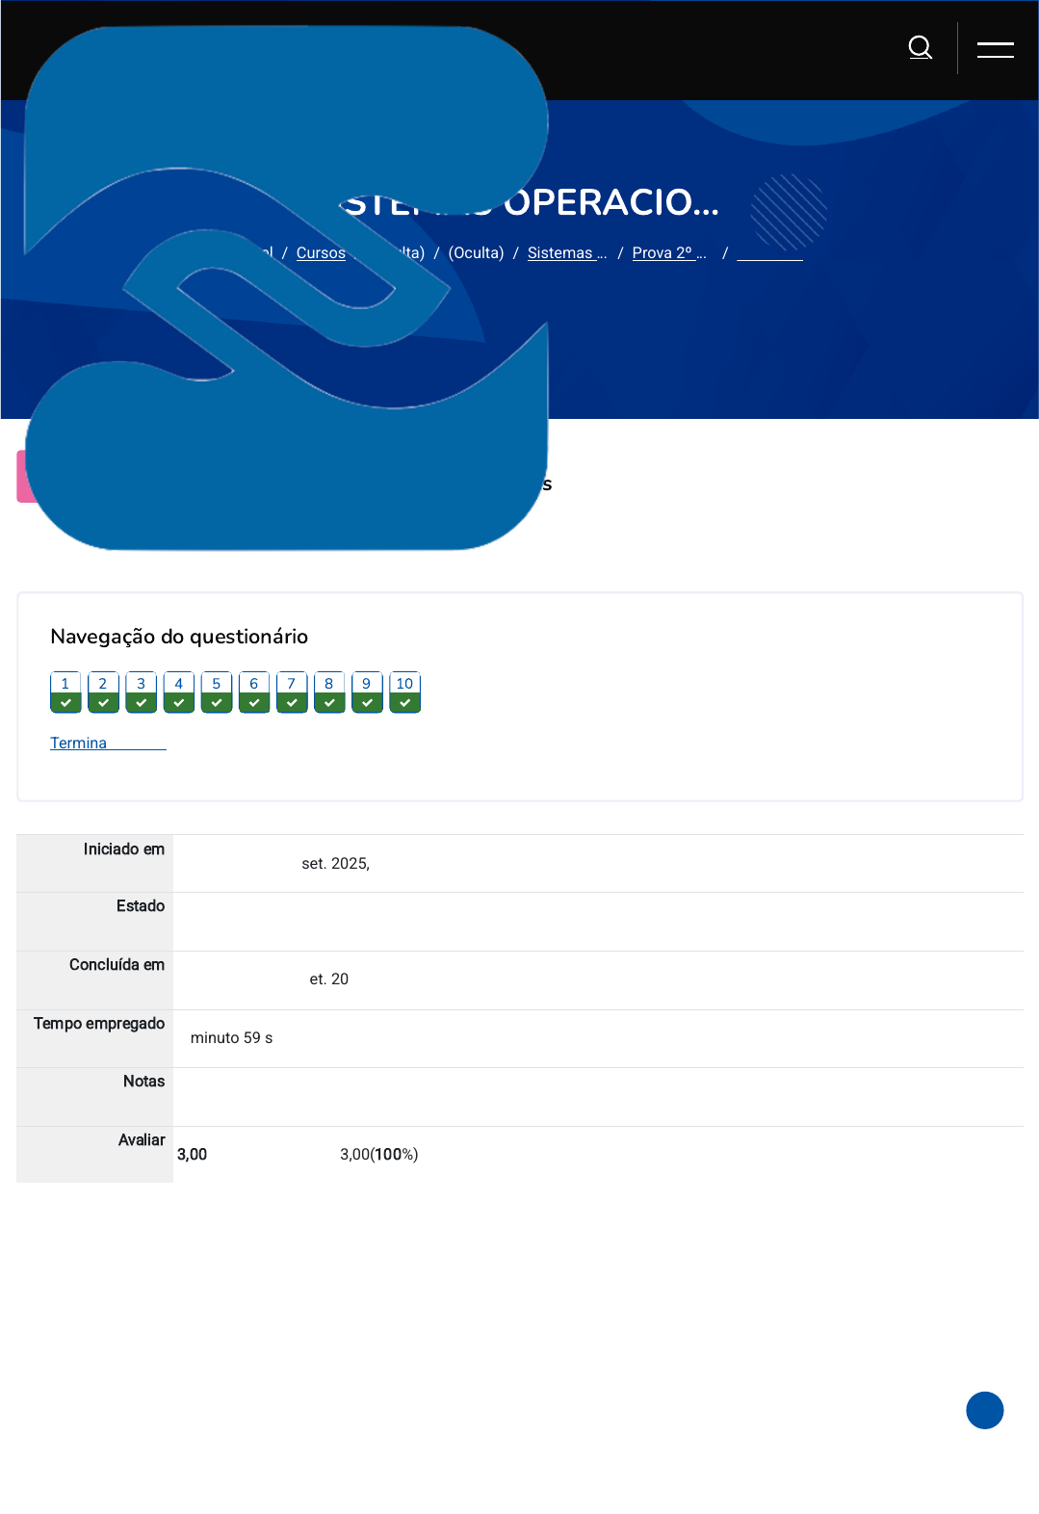
Task: Open the Cursos breadcrumb link
Action: click(321, 252)
